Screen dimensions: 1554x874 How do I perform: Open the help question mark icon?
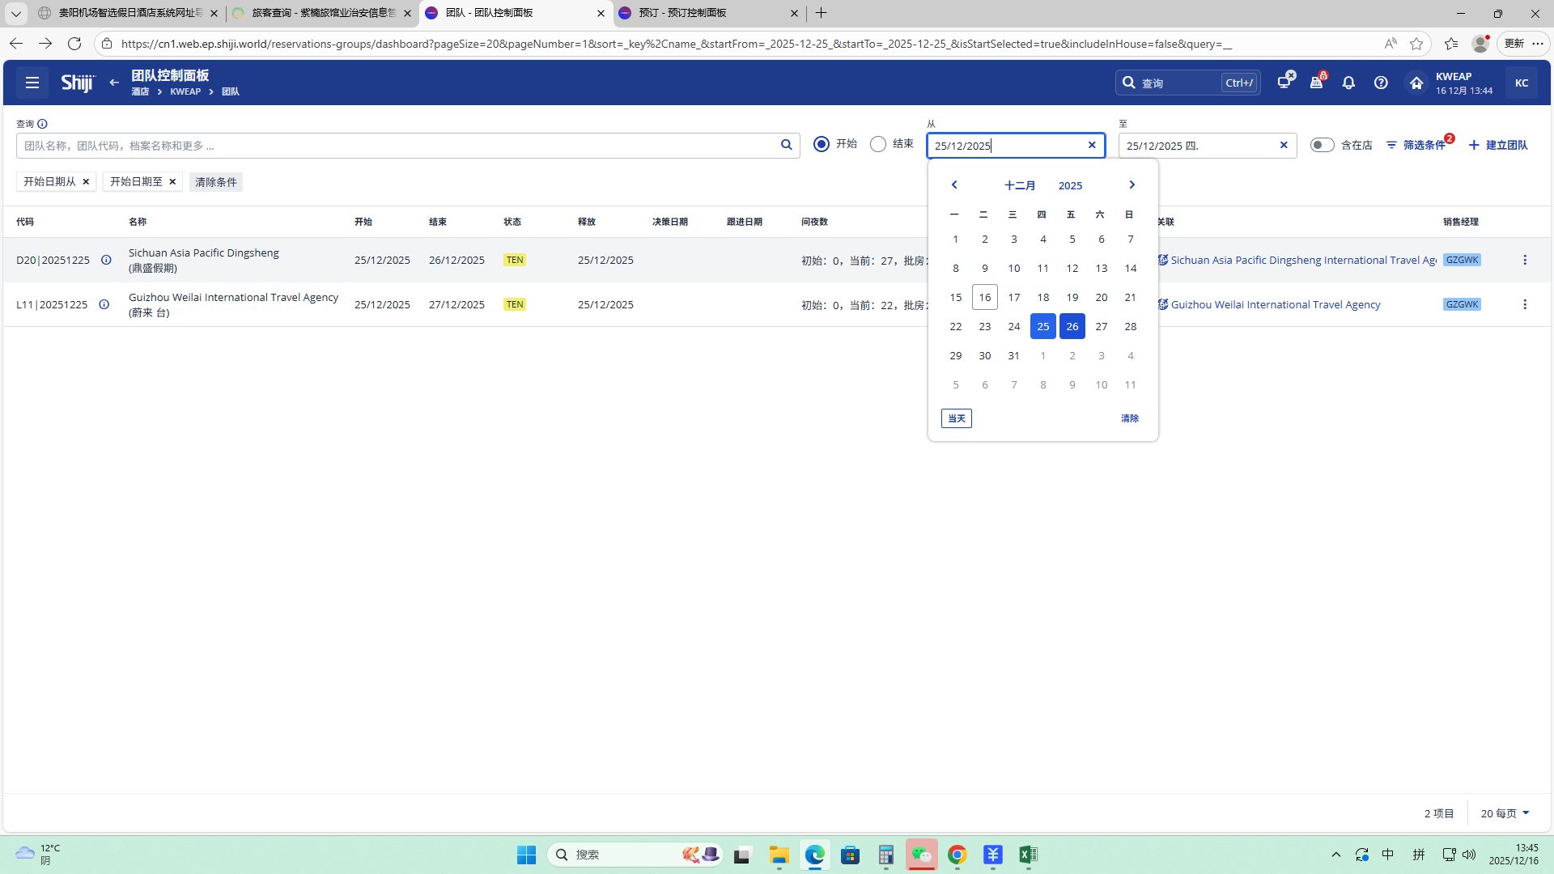click(1381, 83)
